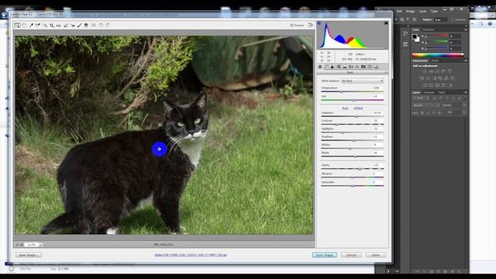Click the color spectrum ramp in Color panel
Image resolution: width=496 pixels, height=279 pixels.
coord(437,55)
